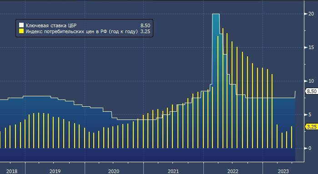Screen dimensions: 318x174
Task: Click the yellow legend swatch for consumer price index
Action: [21, 31]
